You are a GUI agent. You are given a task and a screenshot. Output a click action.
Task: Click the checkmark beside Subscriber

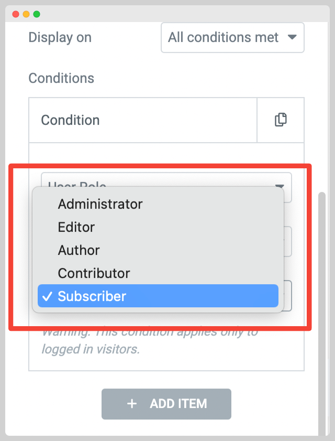[x=47, y=296]
